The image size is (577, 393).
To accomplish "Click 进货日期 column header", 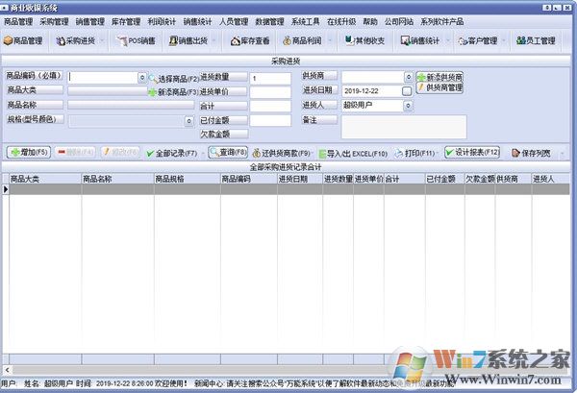I will (x=300, y=179).
